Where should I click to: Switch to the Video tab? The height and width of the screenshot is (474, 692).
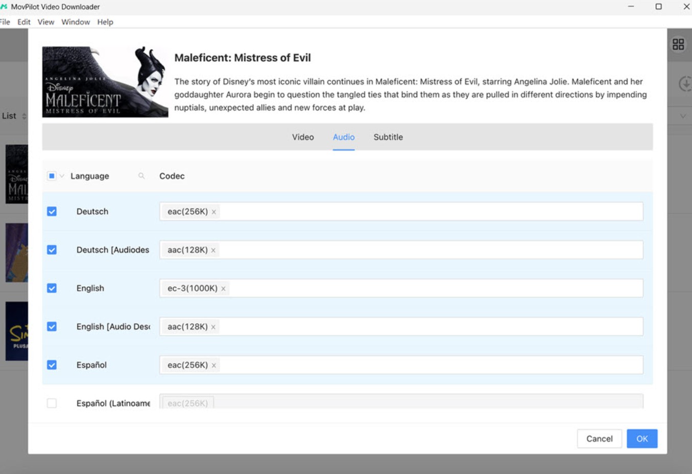point(303,137)
